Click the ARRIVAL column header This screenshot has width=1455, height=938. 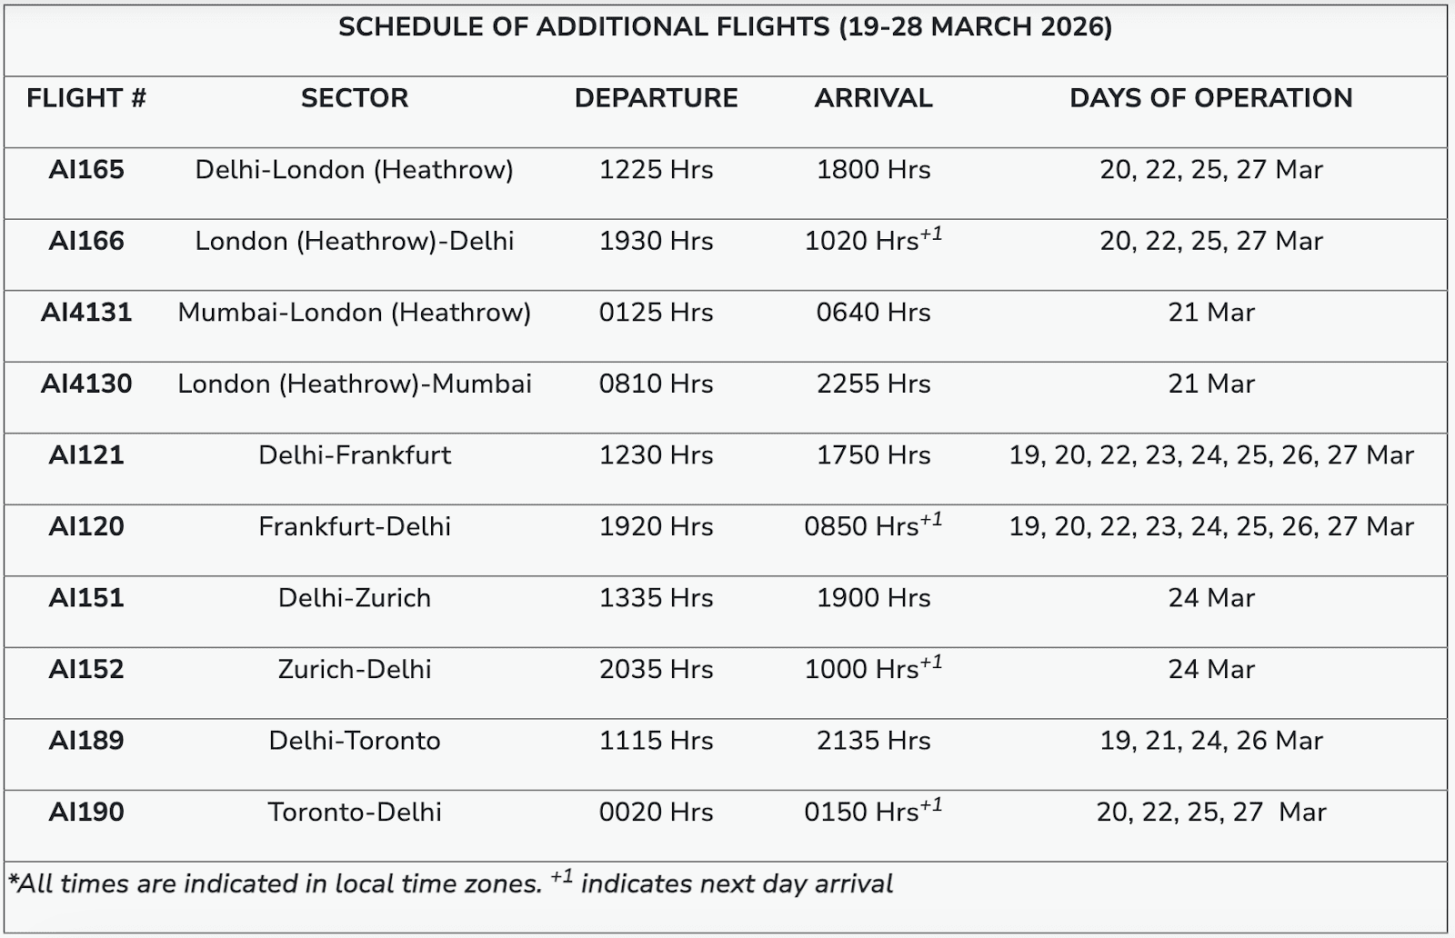click(x=873, y=98)
